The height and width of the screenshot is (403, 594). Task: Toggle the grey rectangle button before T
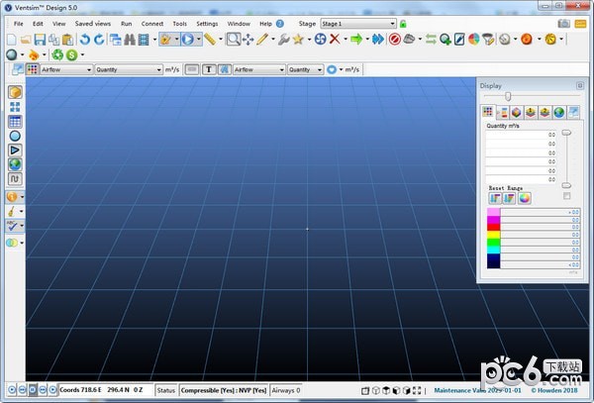point(192,69)
